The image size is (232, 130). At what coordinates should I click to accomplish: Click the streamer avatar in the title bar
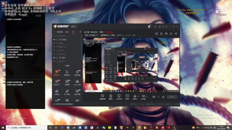[x=150, y=27]
